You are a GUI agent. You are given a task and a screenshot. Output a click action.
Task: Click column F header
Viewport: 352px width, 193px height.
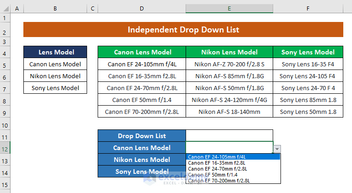[308, 9]
